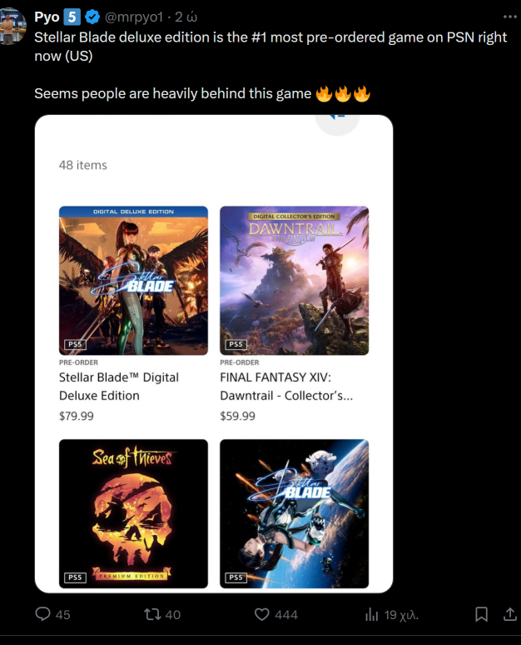Open standard Stellar Blade cover art
The height and width of the screenshot is (645, 521).
294,513
